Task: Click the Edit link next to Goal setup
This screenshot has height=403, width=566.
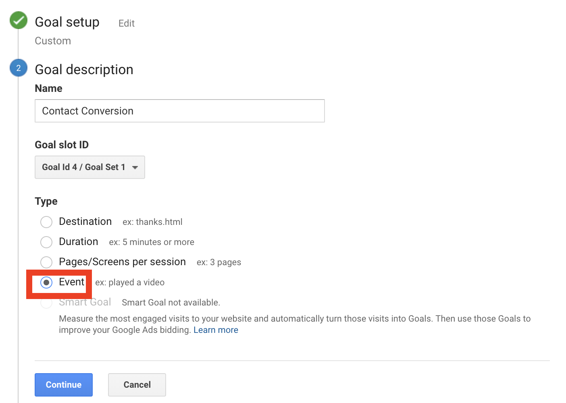Action: (x=126, y=23)
